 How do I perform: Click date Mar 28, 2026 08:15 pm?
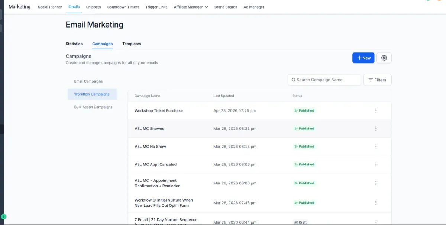[235, 147]
